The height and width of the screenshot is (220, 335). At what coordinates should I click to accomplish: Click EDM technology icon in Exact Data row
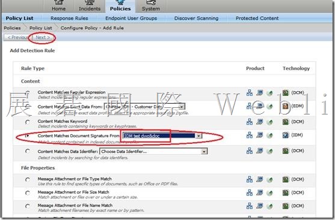click(x=286, y=106)
